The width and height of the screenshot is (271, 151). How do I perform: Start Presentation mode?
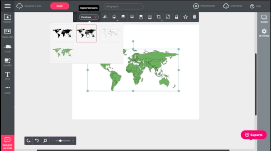pos(204,6)
